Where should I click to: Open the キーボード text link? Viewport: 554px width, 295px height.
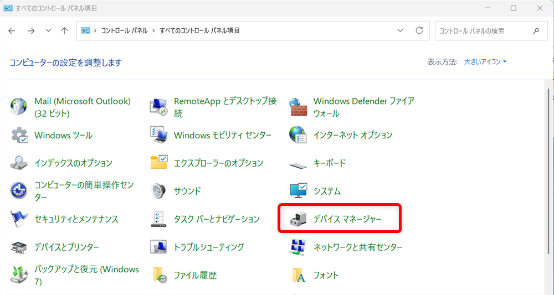tap(329, 163)
